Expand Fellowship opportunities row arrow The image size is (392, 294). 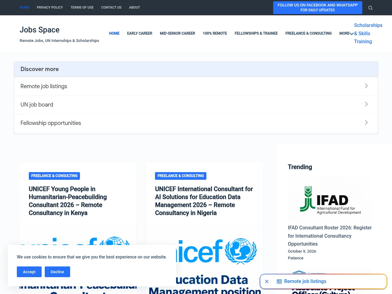click(366, 123)
